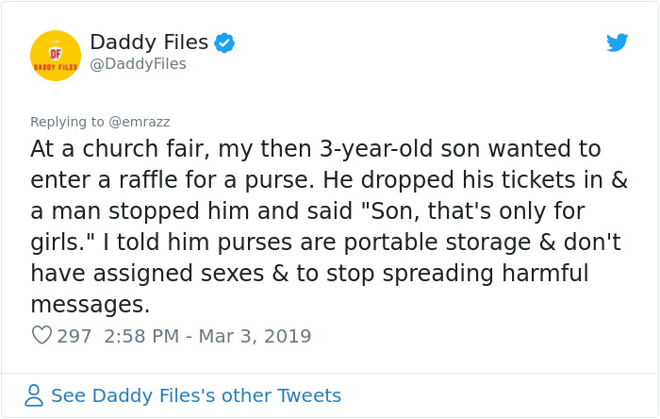Click the 'Replying to' label

68,122
